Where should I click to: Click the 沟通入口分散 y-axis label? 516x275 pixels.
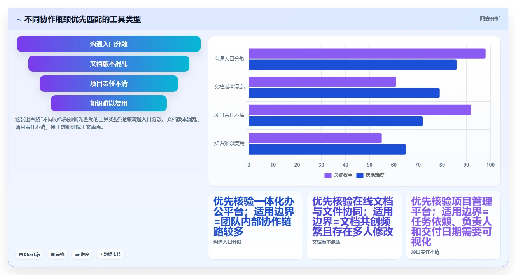229,59
